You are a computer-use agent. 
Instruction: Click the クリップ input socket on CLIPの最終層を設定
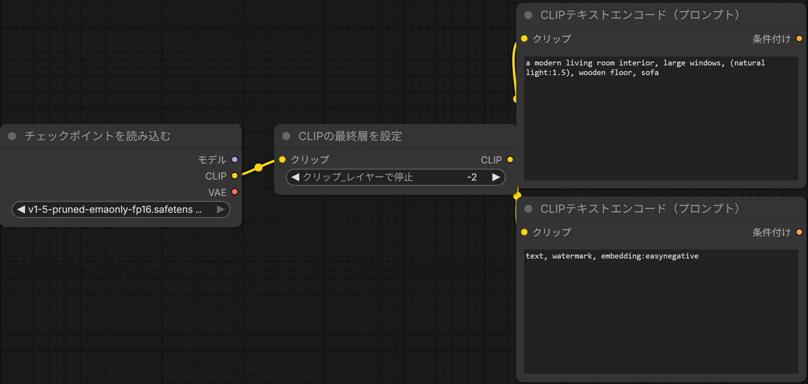282,160
